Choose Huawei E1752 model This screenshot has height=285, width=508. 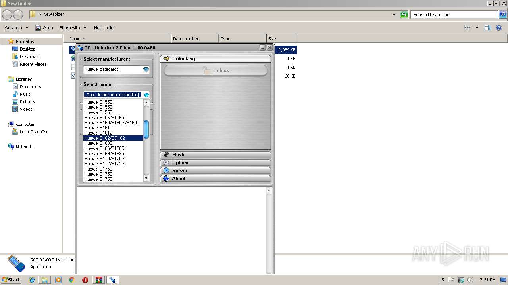(113, 174)
